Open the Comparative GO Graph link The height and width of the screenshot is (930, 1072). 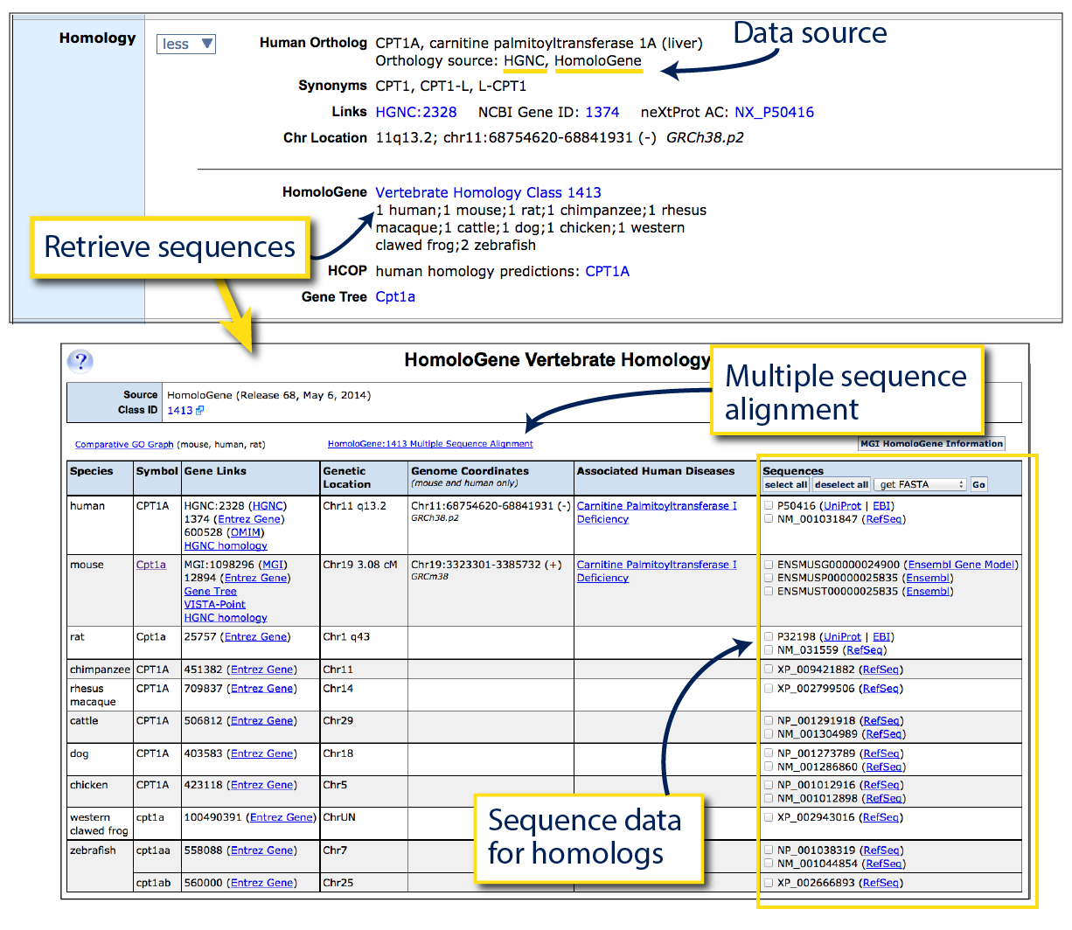click(x=124, y=444)
